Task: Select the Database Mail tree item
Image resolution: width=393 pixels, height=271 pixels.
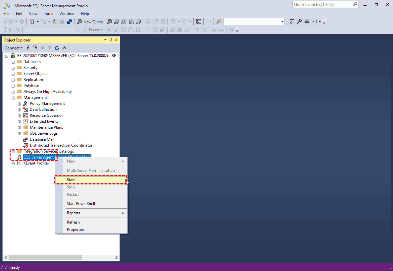Action: 42,139
